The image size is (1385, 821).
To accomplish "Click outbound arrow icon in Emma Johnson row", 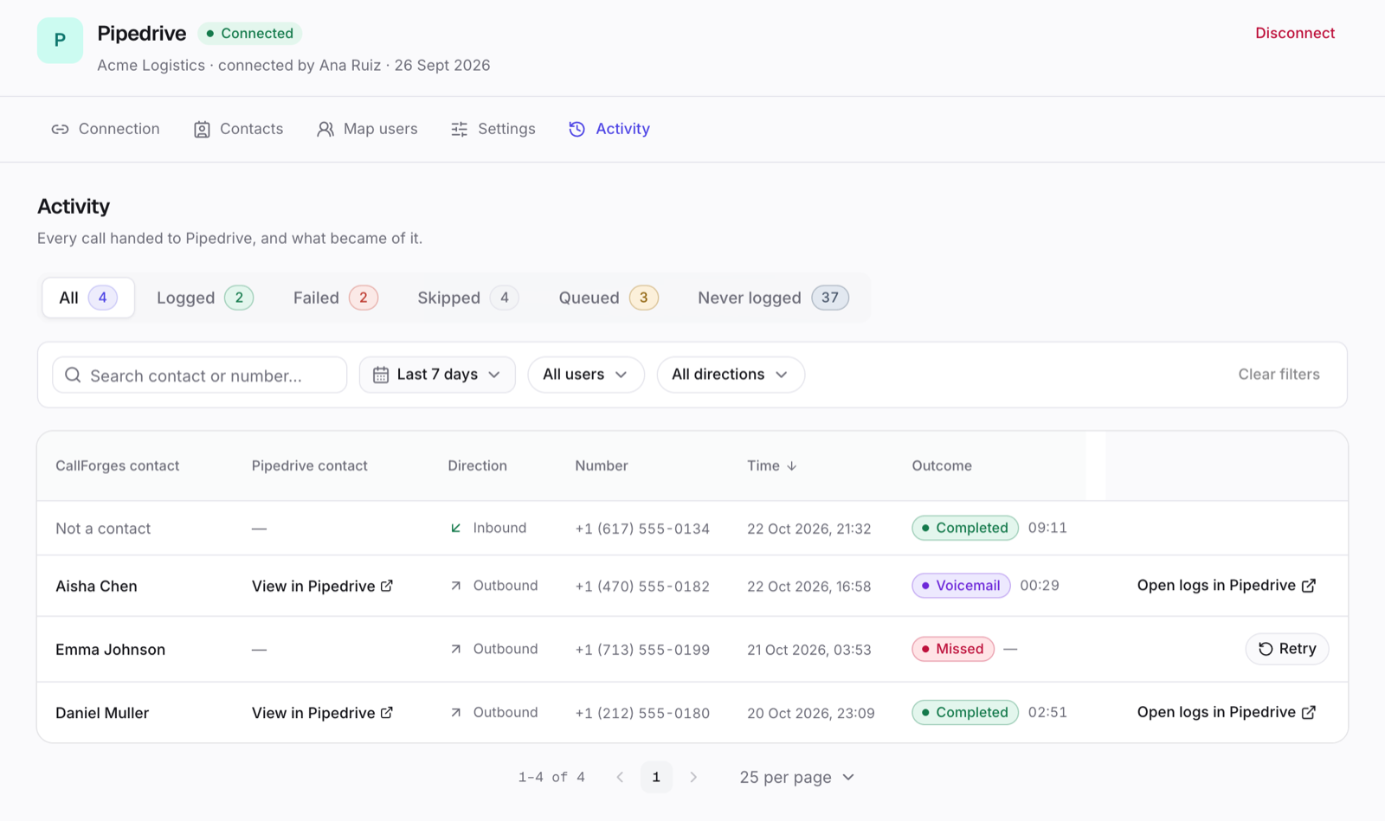I will click(x=455, y=649).
